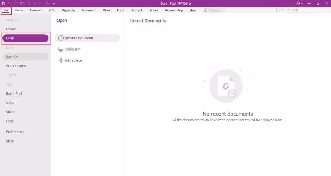Select Create in the File sidebar
The height and width of the screenshot is (176, 331).
11,29
